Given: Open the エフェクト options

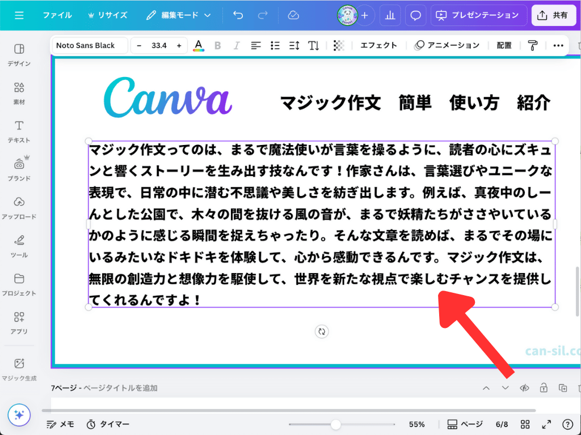Looking at the screenshot, I should pos(378,45).
